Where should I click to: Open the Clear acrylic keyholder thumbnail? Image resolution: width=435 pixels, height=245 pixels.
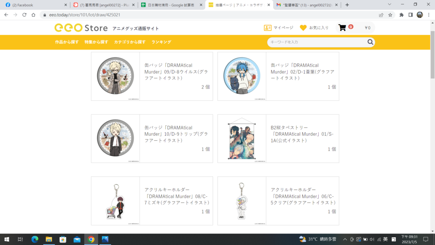(x=242, y=201)
